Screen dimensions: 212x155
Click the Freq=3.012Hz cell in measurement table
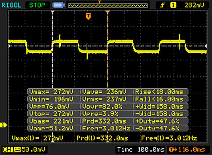(x=107, y=128)
